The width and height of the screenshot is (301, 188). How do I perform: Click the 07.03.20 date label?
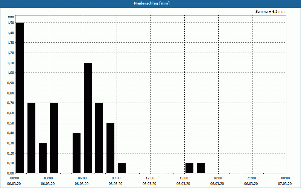click(x=285, y=184)
